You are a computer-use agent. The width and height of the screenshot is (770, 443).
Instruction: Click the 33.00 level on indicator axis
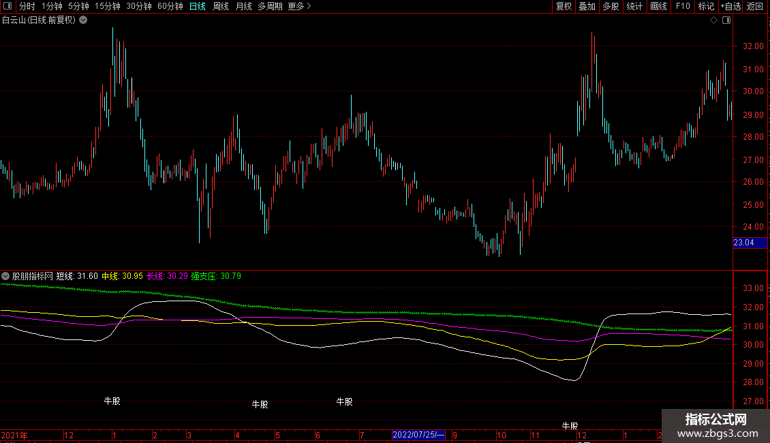coord(753,288)
